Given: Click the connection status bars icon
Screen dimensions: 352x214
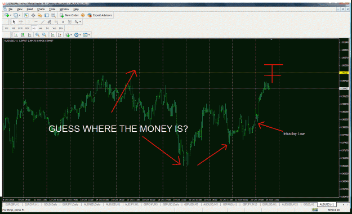Looking at the screenshot, I should point(315,210).
